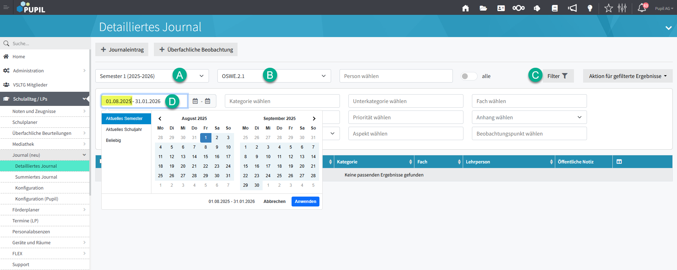The image size is (677, 270).
Task: Go to next month in the calendar
Action: (314, 119)
